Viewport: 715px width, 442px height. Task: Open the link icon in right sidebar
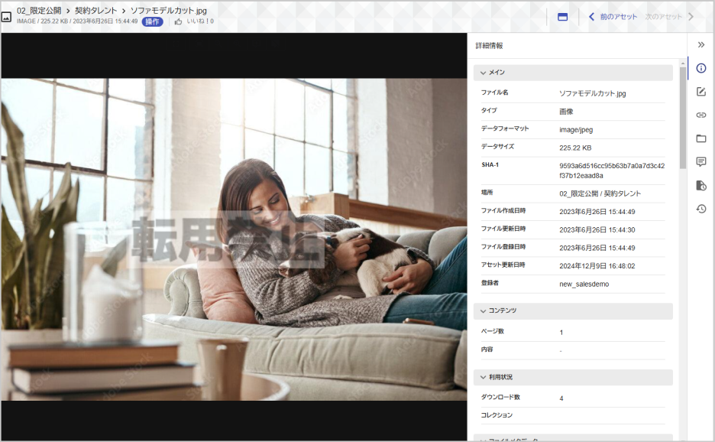pyautogui.click(x=700, y=115)
